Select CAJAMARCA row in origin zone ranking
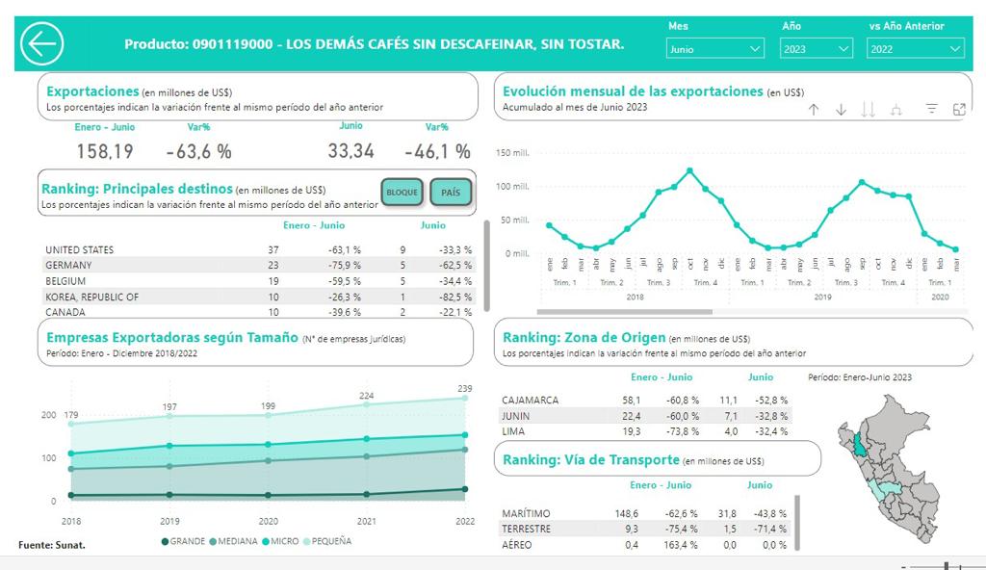Image resolution: width=986 pixels, height=570 pixels. pos(531,401)
